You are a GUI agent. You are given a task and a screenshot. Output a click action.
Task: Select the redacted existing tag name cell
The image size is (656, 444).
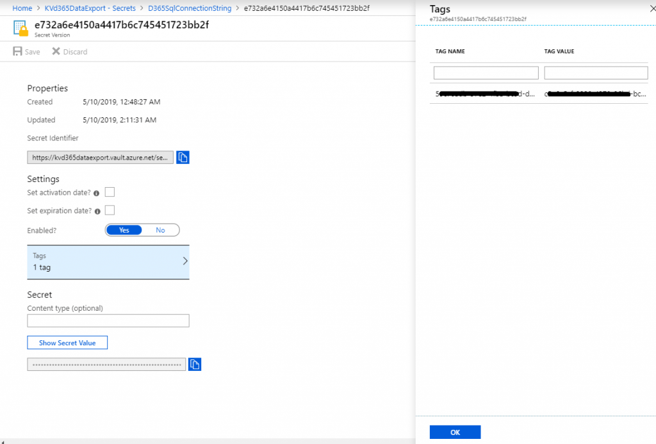click(486, 94)
